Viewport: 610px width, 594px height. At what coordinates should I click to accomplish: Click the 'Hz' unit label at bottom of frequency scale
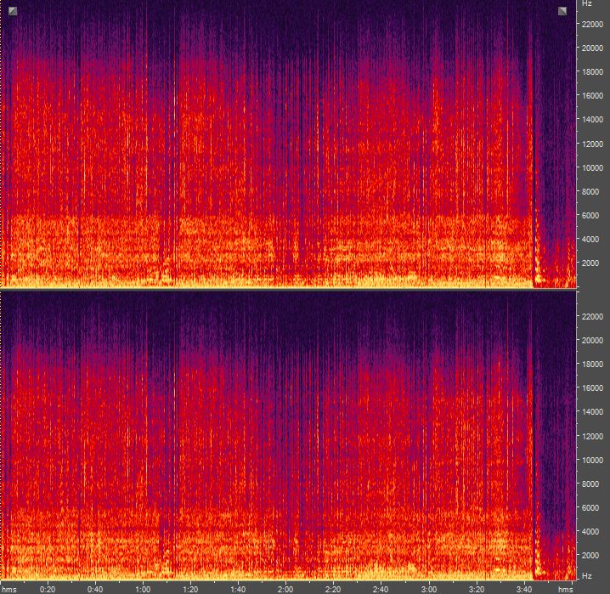point(587,575)
